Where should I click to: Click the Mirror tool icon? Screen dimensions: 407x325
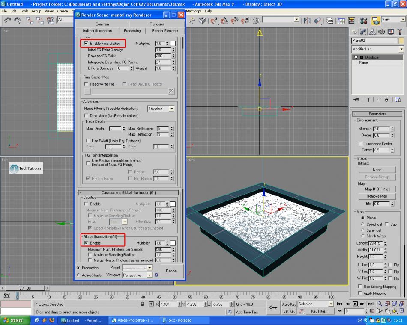307,21
